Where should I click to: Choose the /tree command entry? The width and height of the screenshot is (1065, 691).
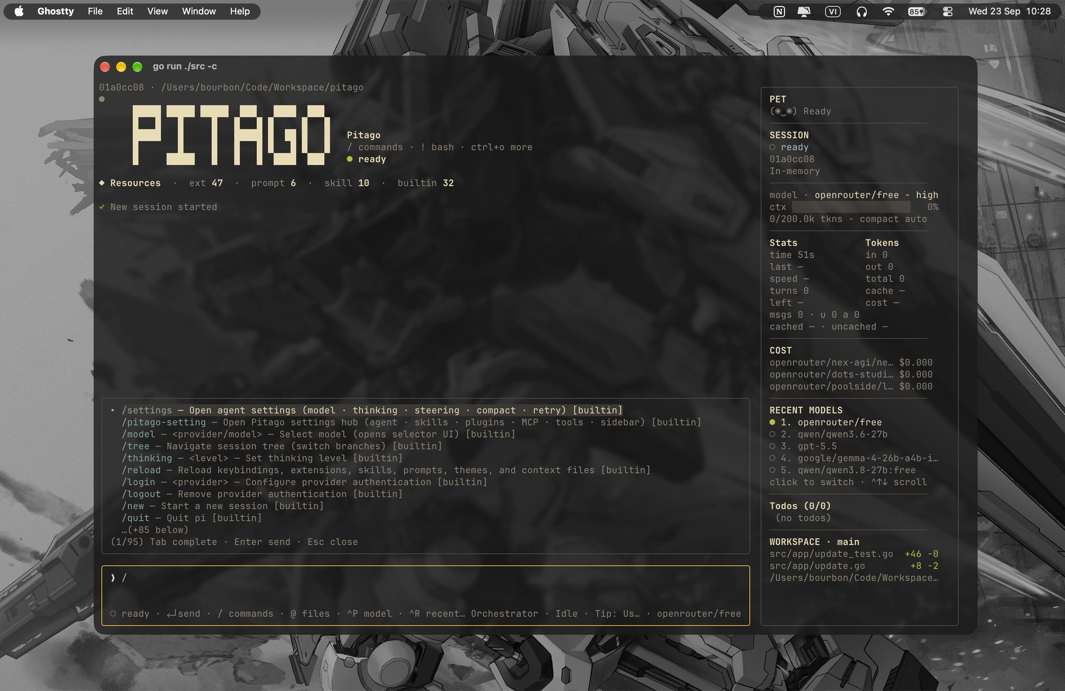281,446
